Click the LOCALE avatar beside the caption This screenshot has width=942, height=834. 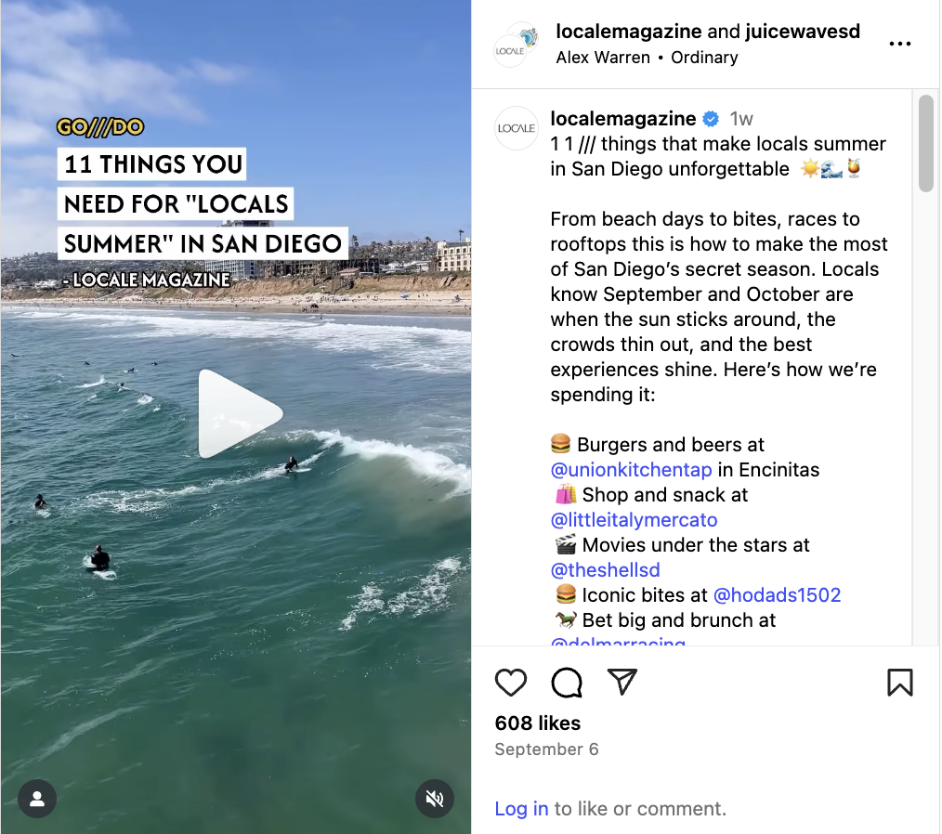517,128
